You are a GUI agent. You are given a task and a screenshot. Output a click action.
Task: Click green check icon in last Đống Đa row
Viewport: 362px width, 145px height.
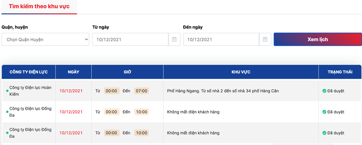(x=324, y=133)
